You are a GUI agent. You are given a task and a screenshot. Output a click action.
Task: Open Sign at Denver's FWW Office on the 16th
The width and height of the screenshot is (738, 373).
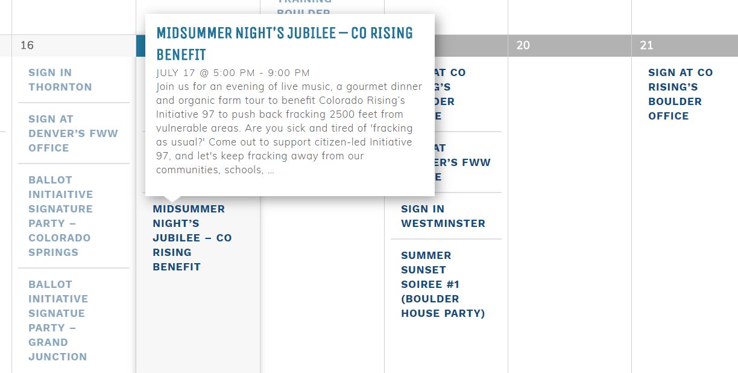[73, 133]
